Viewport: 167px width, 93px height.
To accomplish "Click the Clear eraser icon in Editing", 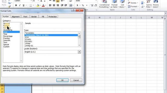I will click(142, 6).
